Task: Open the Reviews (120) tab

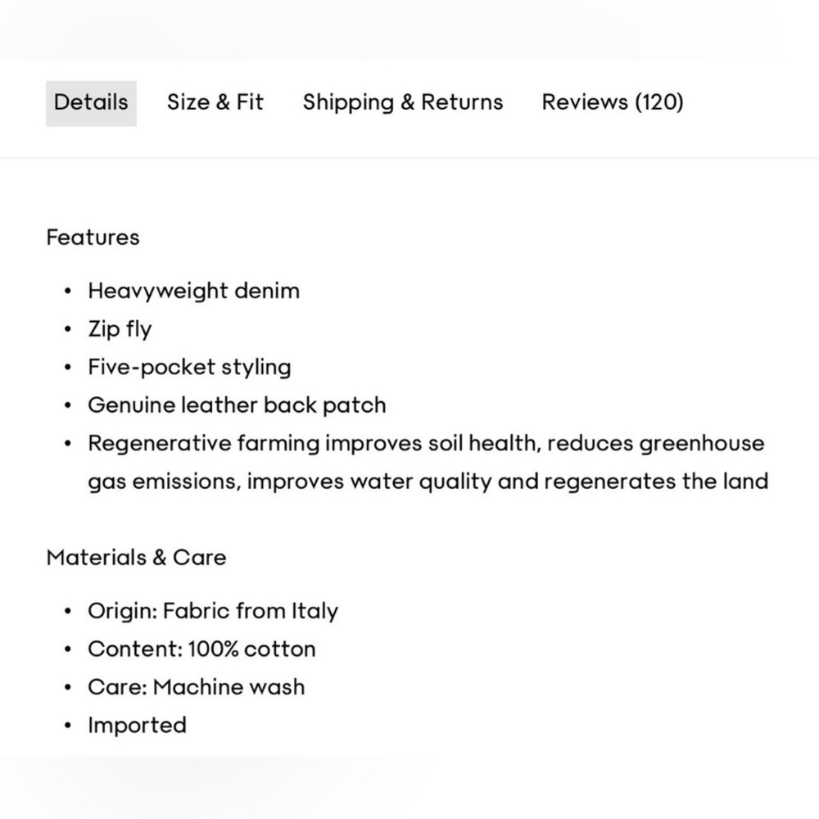Action: 612,102
